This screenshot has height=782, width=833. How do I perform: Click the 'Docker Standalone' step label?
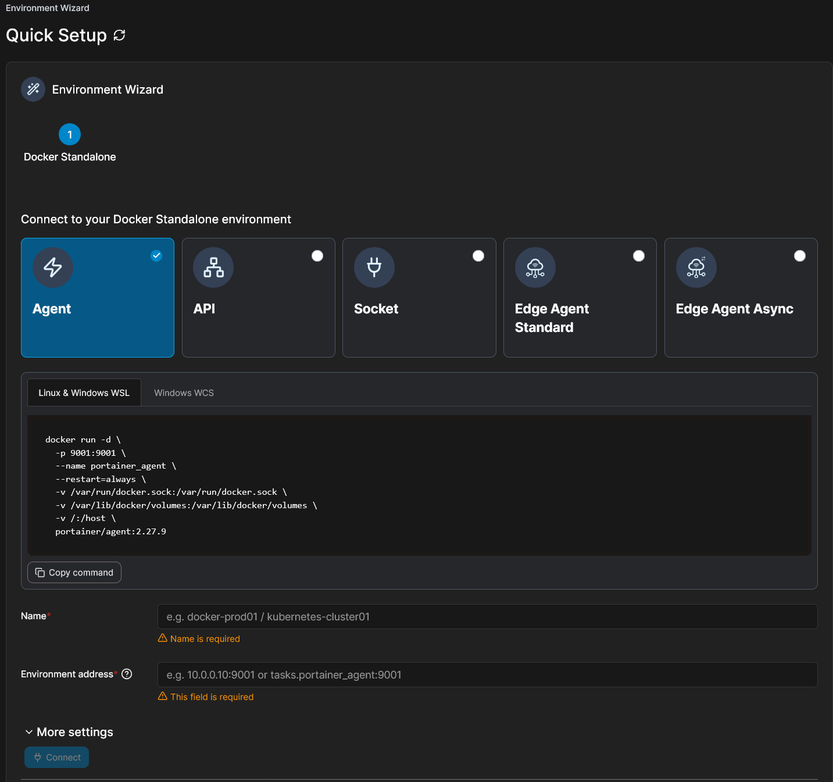point(70,157)
